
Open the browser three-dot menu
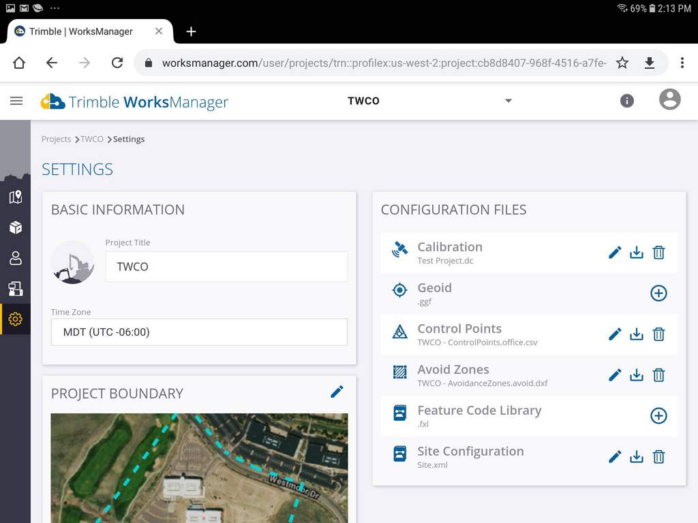(x=682, y=63)
